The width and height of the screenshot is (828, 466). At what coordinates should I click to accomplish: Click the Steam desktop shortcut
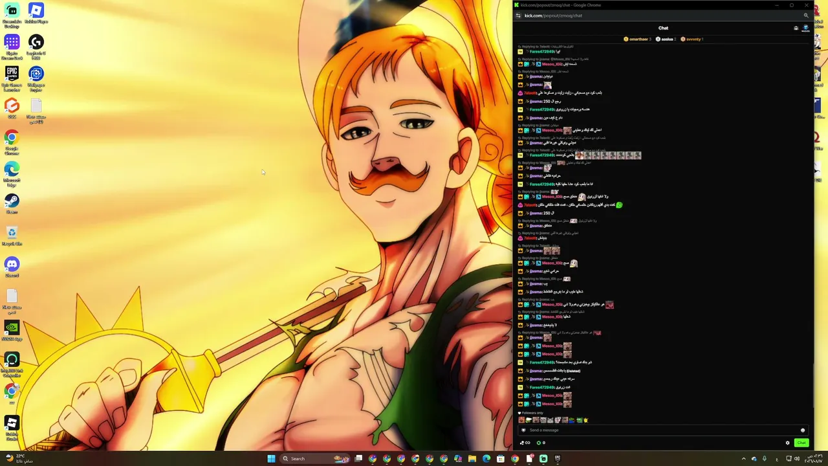tap(12, 204)
